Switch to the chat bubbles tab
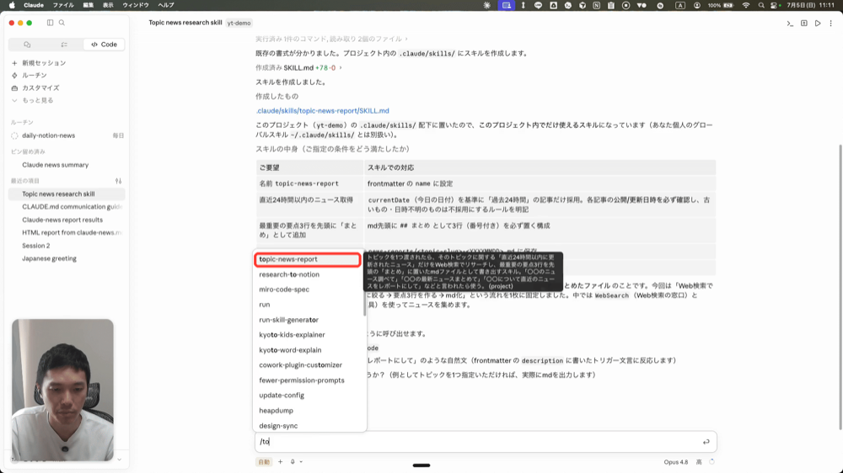 click(27, 45)
